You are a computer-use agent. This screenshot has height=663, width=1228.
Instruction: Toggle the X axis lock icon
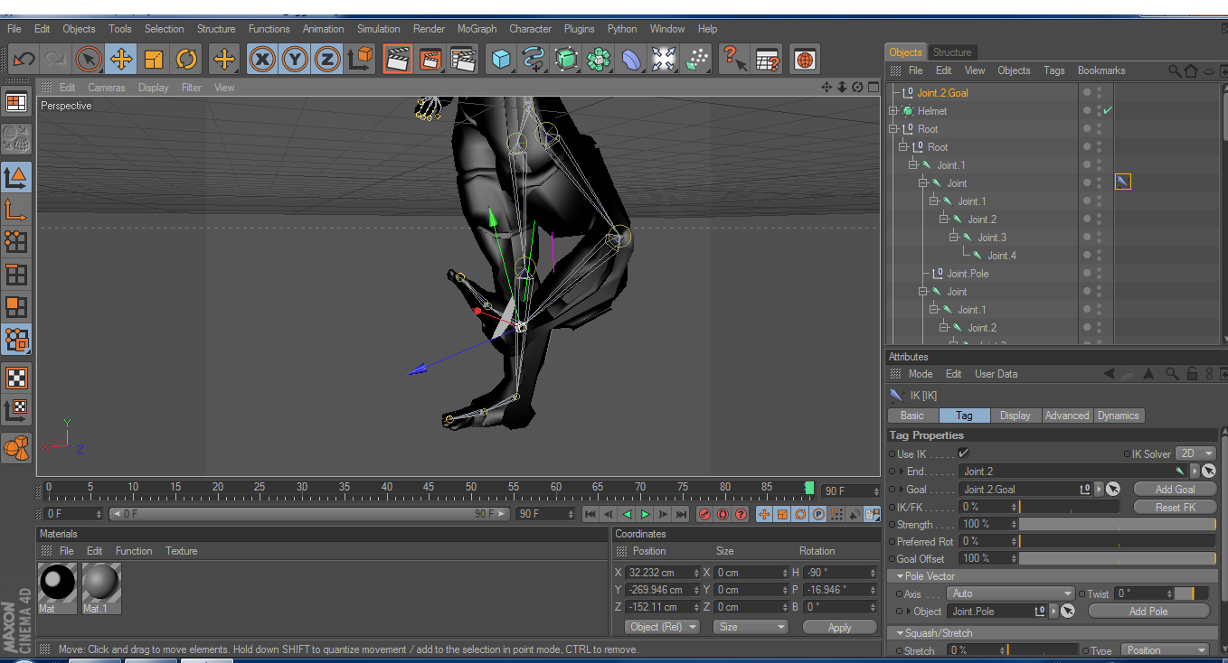[x=262, y=60]
